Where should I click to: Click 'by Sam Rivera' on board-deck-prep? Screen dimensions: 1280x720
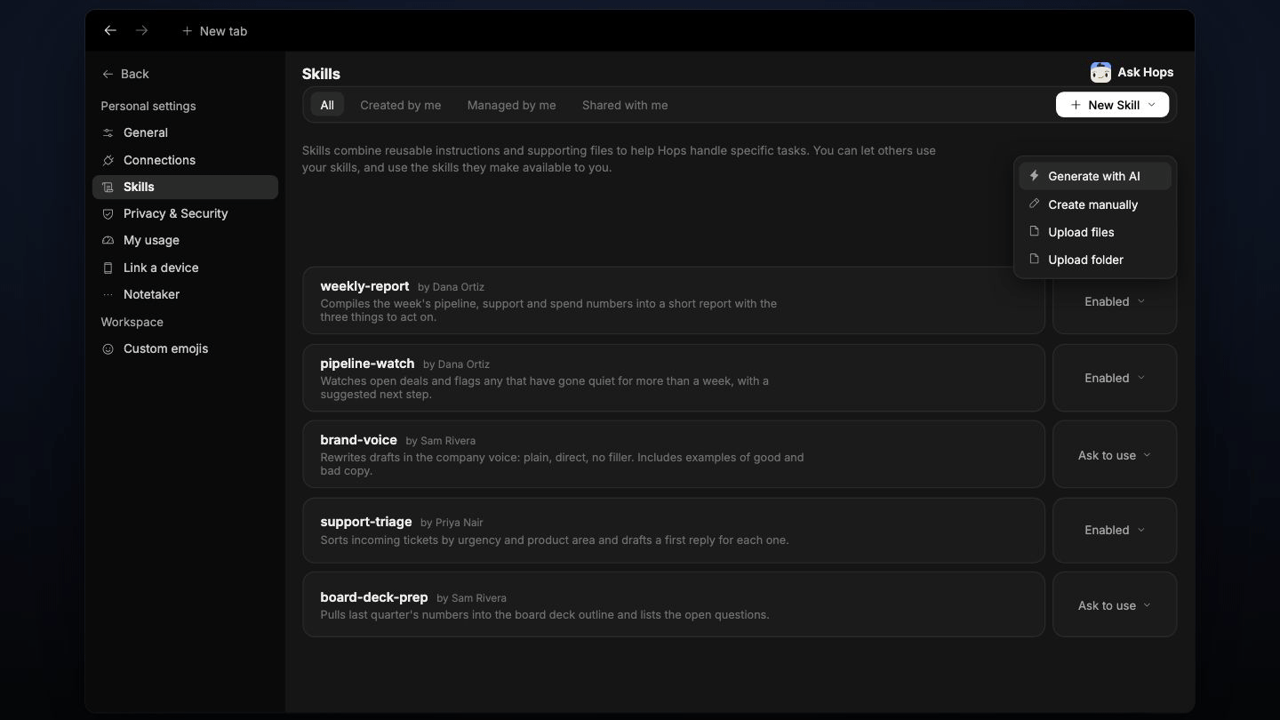[471, 598]
